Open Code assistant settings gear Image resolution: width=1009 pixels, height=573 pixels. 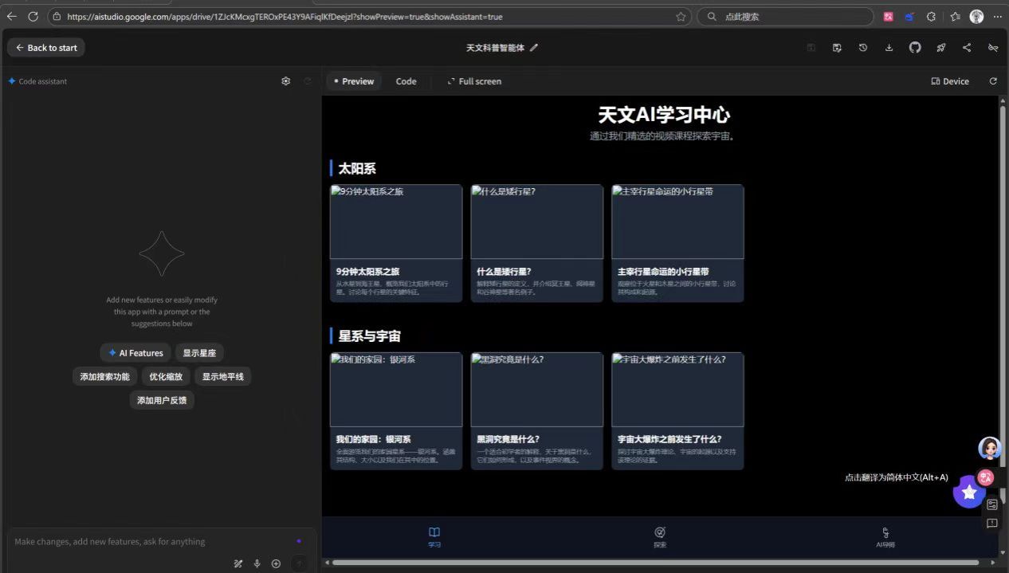tap(286, 81)
